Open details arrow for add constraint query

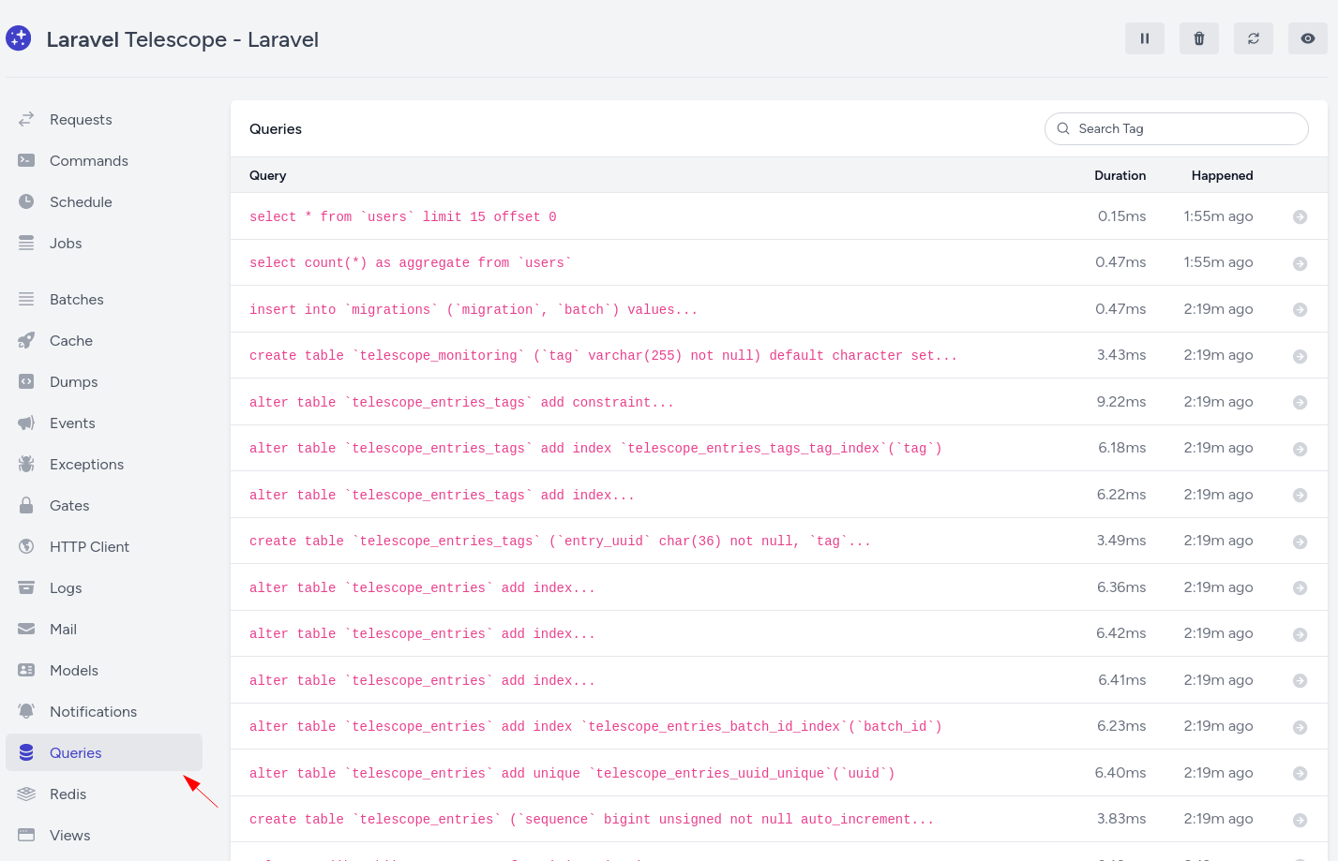(1300, 402)
